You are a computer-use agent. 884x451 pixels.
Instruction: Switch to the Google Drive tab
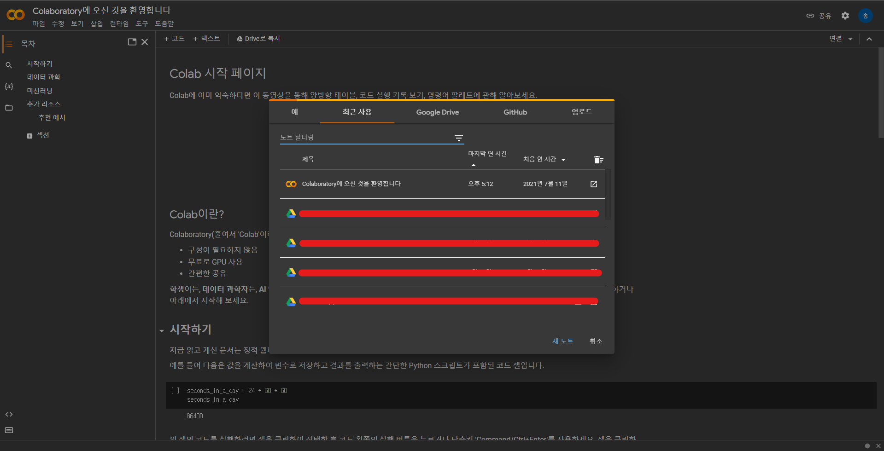pyautogui.click(x=438, y=112)
